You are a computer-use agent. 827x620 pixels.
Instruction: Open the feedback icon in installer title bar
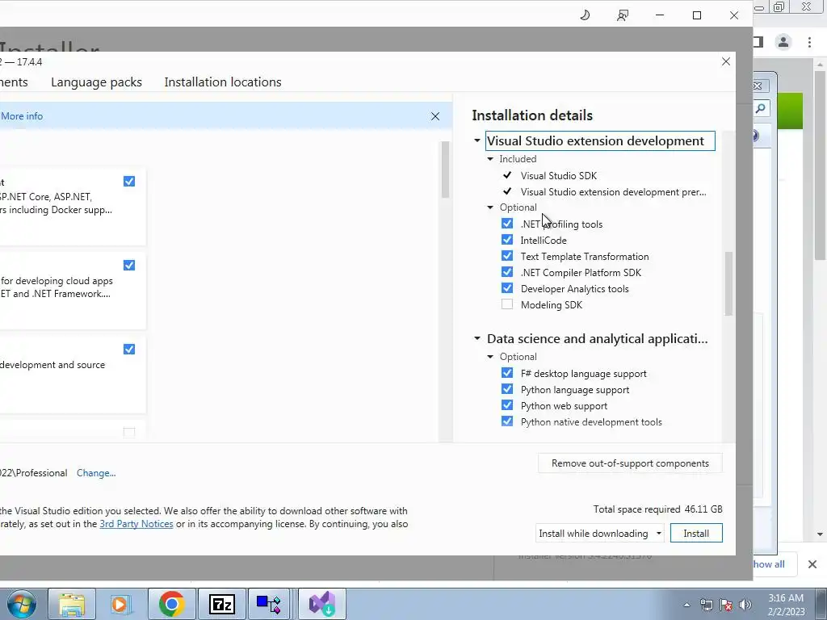(x=623, y=15)
